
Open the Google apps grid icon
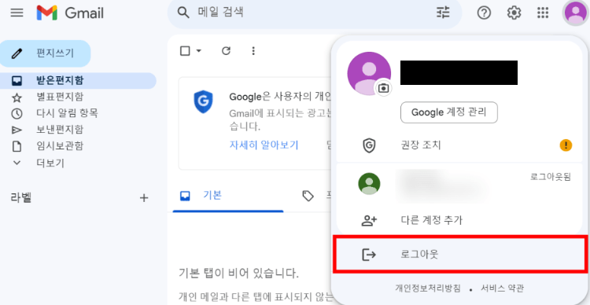click(543, 13)
